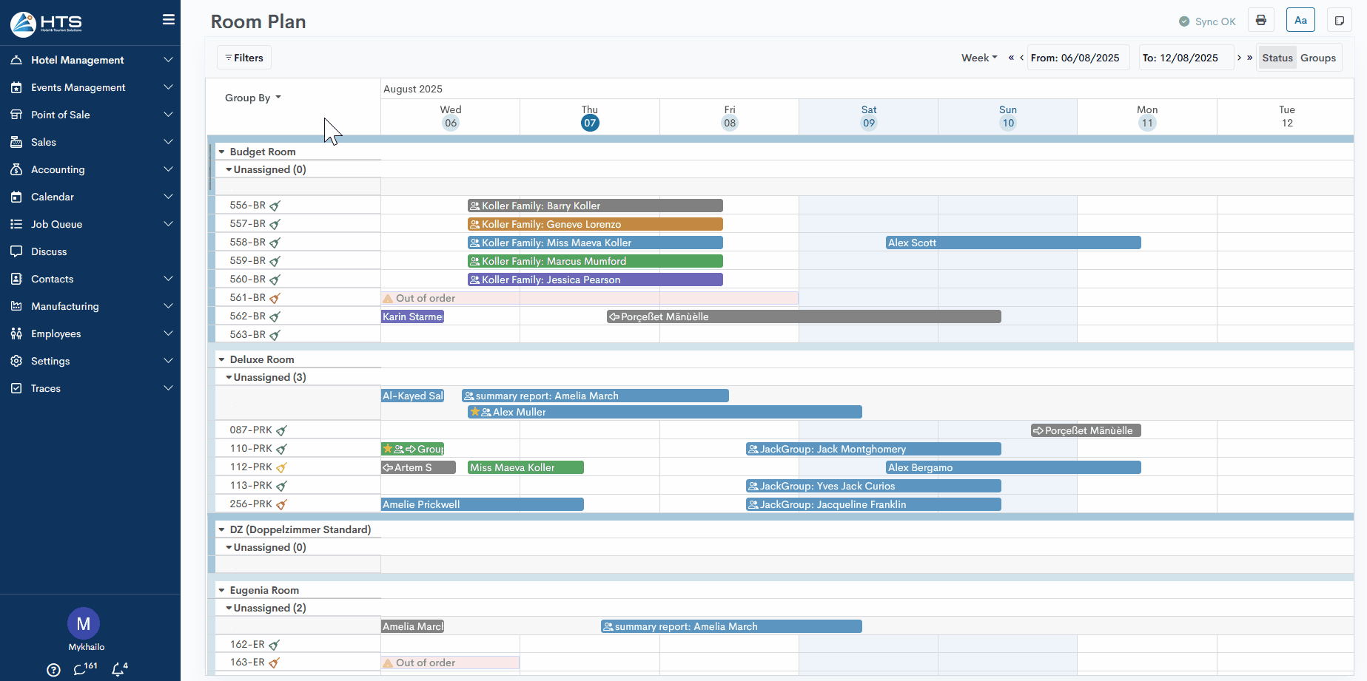Screen dimensions: 1367x681
Task: Click the print icon in header
Action: 1261,21
